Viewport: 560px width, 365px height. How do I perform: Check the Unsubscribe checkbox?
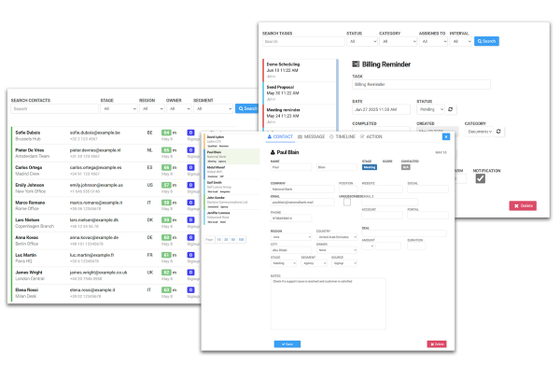click(x=347, y=203)
